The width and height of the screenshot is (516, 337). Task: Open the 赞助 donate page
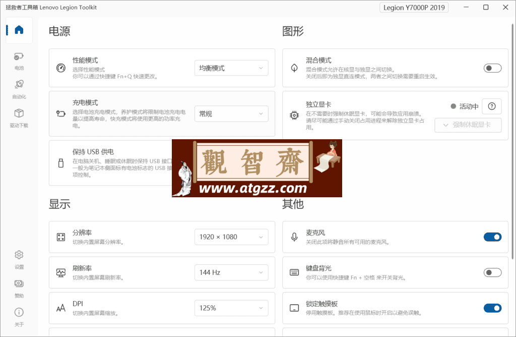point(19,288)
